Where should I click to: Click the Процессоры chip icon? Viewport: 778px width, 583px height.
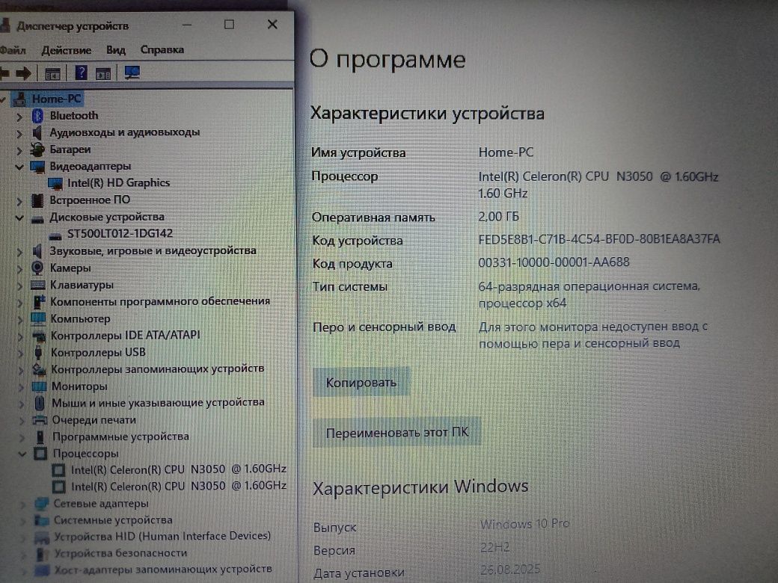[40, 453]
